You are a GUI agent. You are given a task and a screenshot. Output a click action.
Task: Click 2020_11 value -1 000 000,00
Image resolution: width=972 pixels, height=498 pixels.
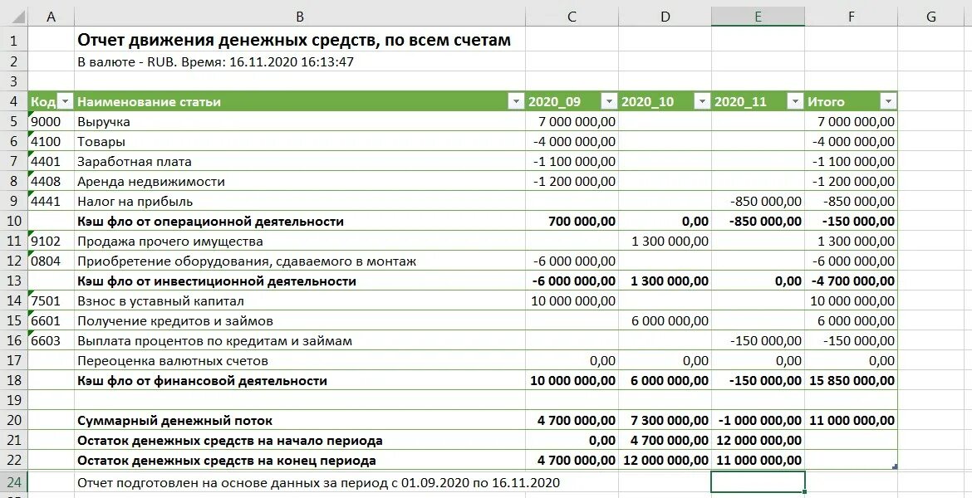[x=760, y=421]
